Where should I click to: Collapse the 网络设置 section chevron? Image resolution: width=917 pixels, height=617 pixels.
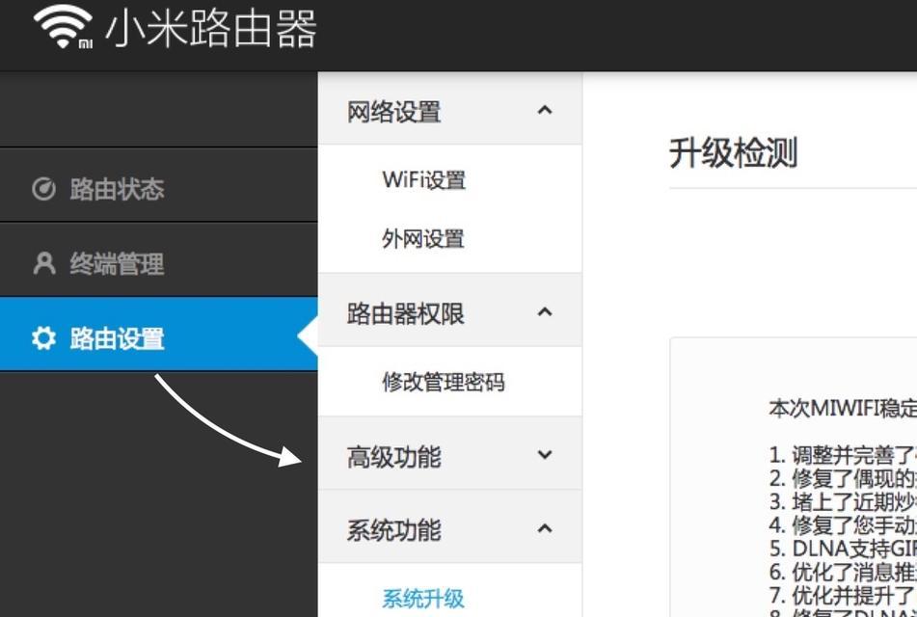point(545,110)
